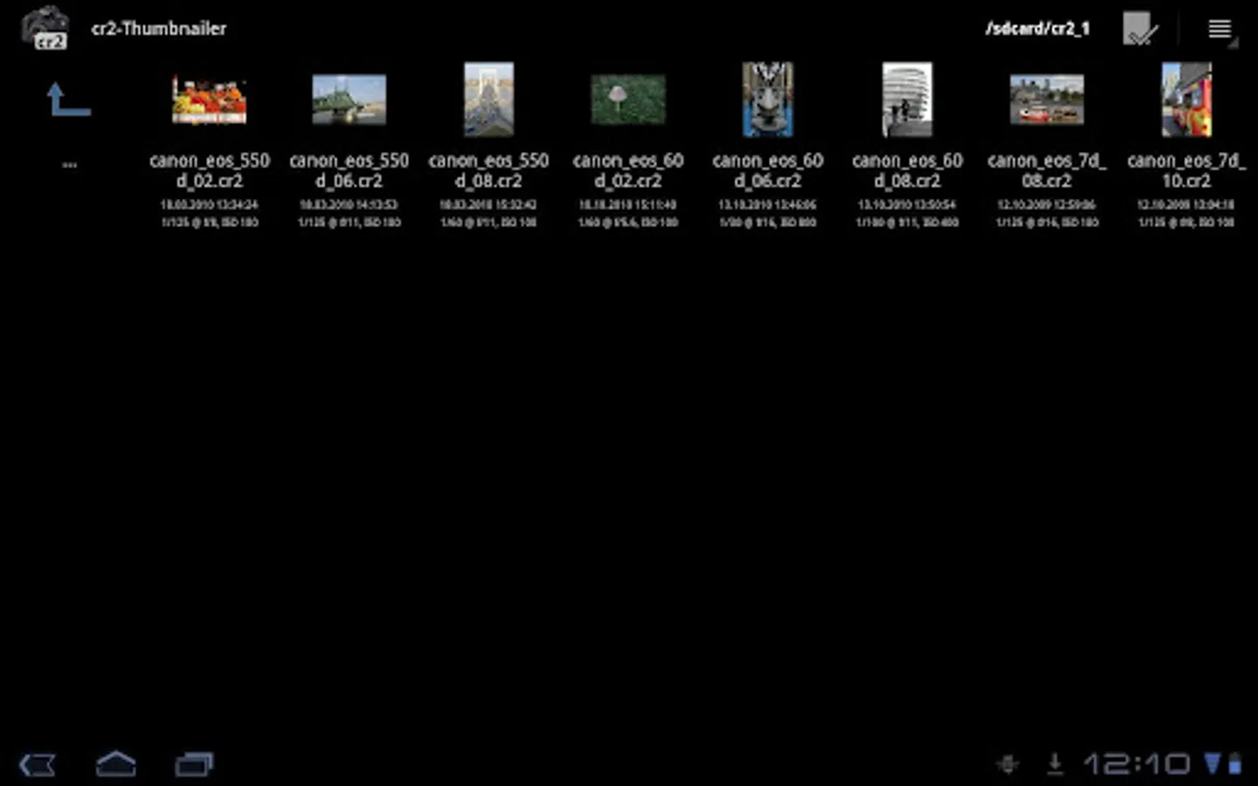Open the canon_eos_550d_08.cr2 thumbnail
1258x786 pixels.
[488, 100]
